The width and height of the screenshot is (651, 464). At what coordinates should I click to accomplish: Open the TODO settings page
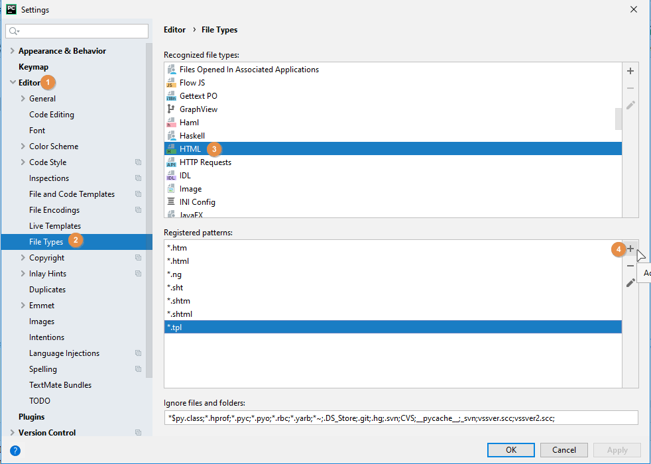click(x=39, y=401)
